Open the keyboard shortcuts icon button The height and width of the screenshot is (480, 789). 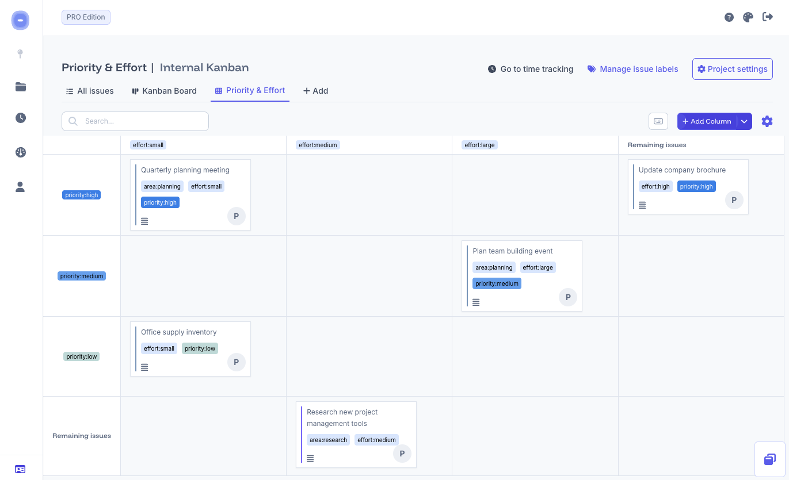658,121
